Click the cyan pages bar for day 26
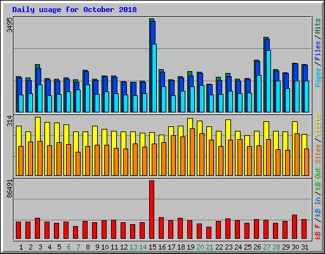 (259, 93)
